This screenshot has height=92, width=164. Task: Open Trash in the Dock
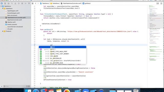(x=136, y=90)
